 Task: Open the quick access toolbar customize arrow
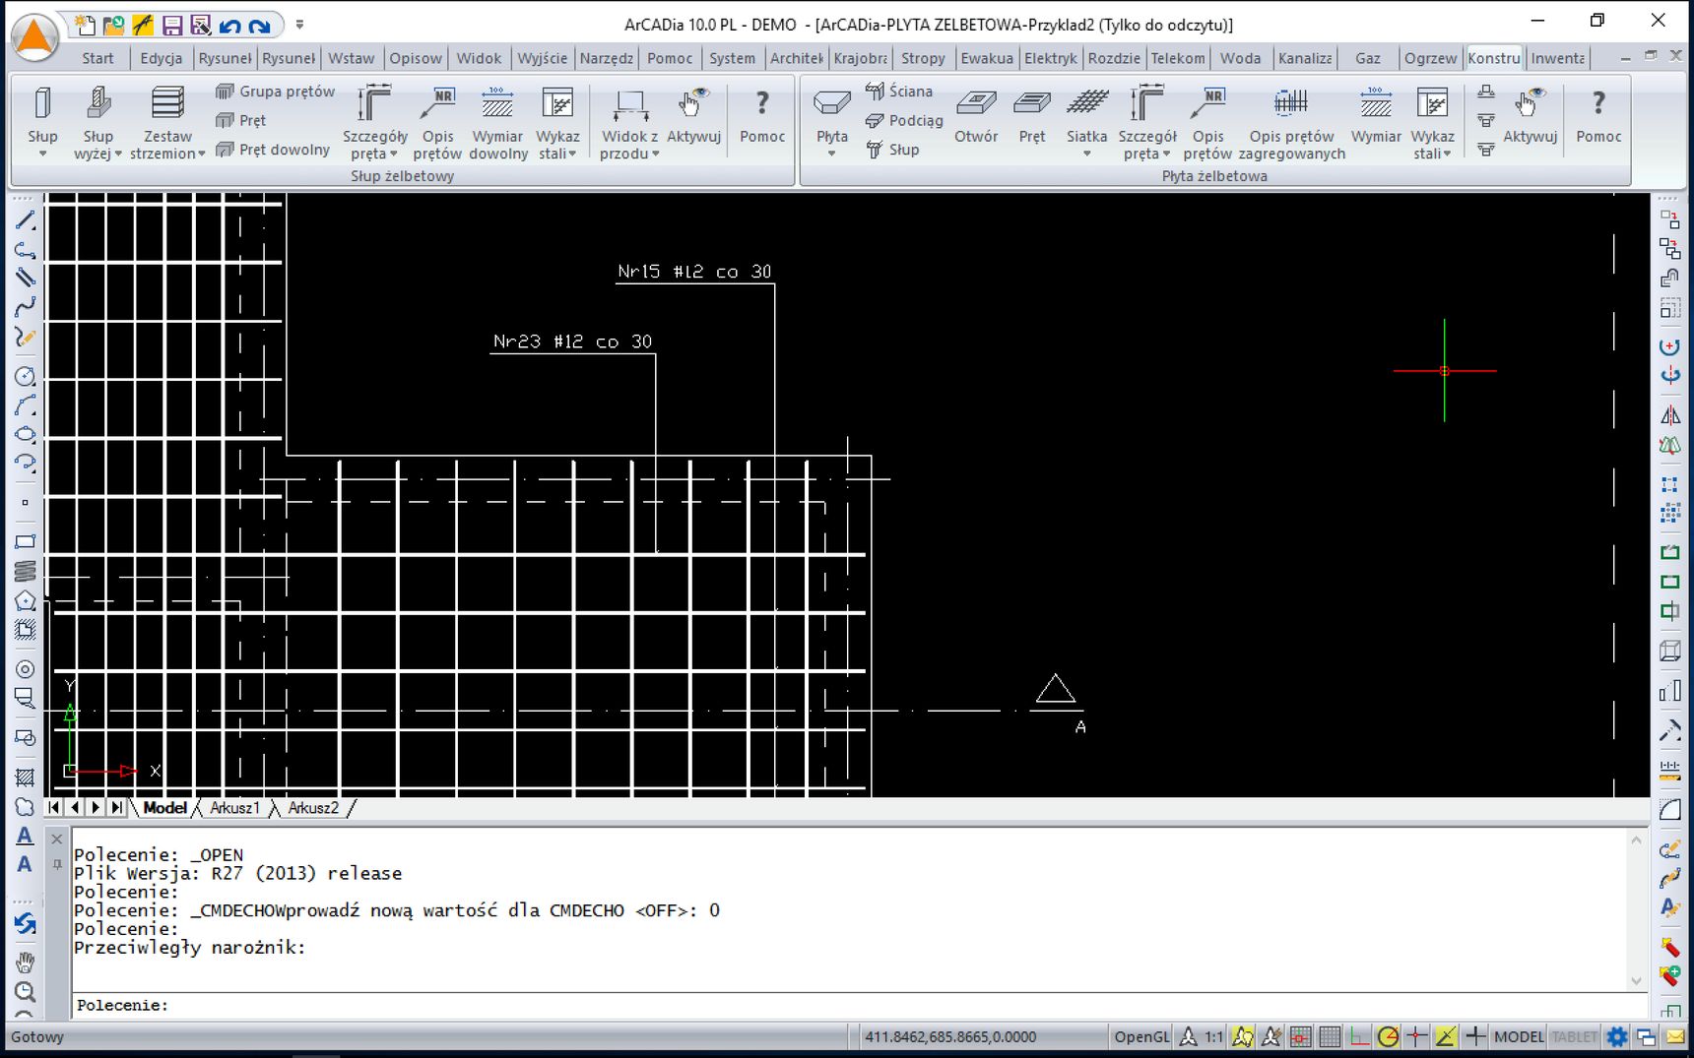pos(299,25)
